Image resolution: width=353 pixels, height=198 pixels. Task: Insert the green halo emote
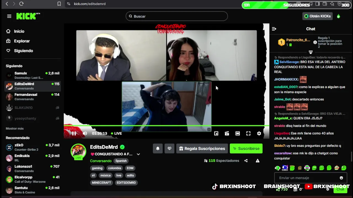coord(292,168)
